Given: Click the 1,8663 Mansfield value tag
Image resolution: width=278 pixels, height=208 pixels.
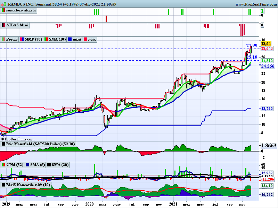Looking at the screenshot, I should [268, 146].
